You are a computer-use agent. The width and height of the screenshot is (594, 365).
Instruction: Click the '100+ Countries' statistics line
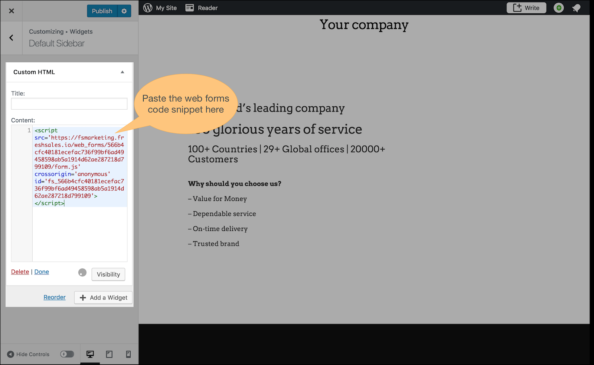click(x=287, y=154)
